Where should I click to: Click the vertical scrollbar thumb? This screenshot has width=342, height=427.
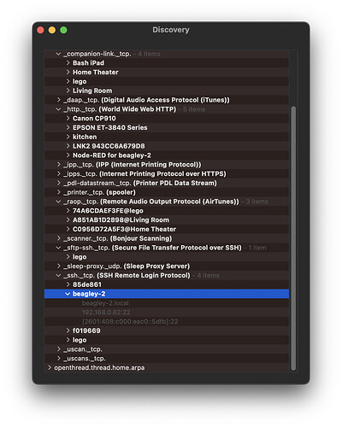(x=293, y=238)
